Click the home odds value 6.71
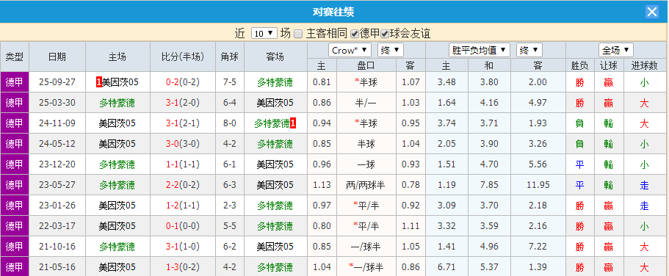 point(446,267)
